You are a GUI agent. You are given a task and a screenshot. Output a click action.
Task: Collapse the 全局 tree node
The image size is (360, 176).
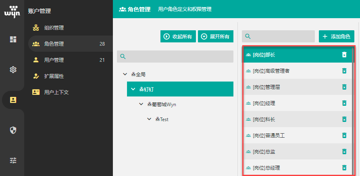(125, 74)
